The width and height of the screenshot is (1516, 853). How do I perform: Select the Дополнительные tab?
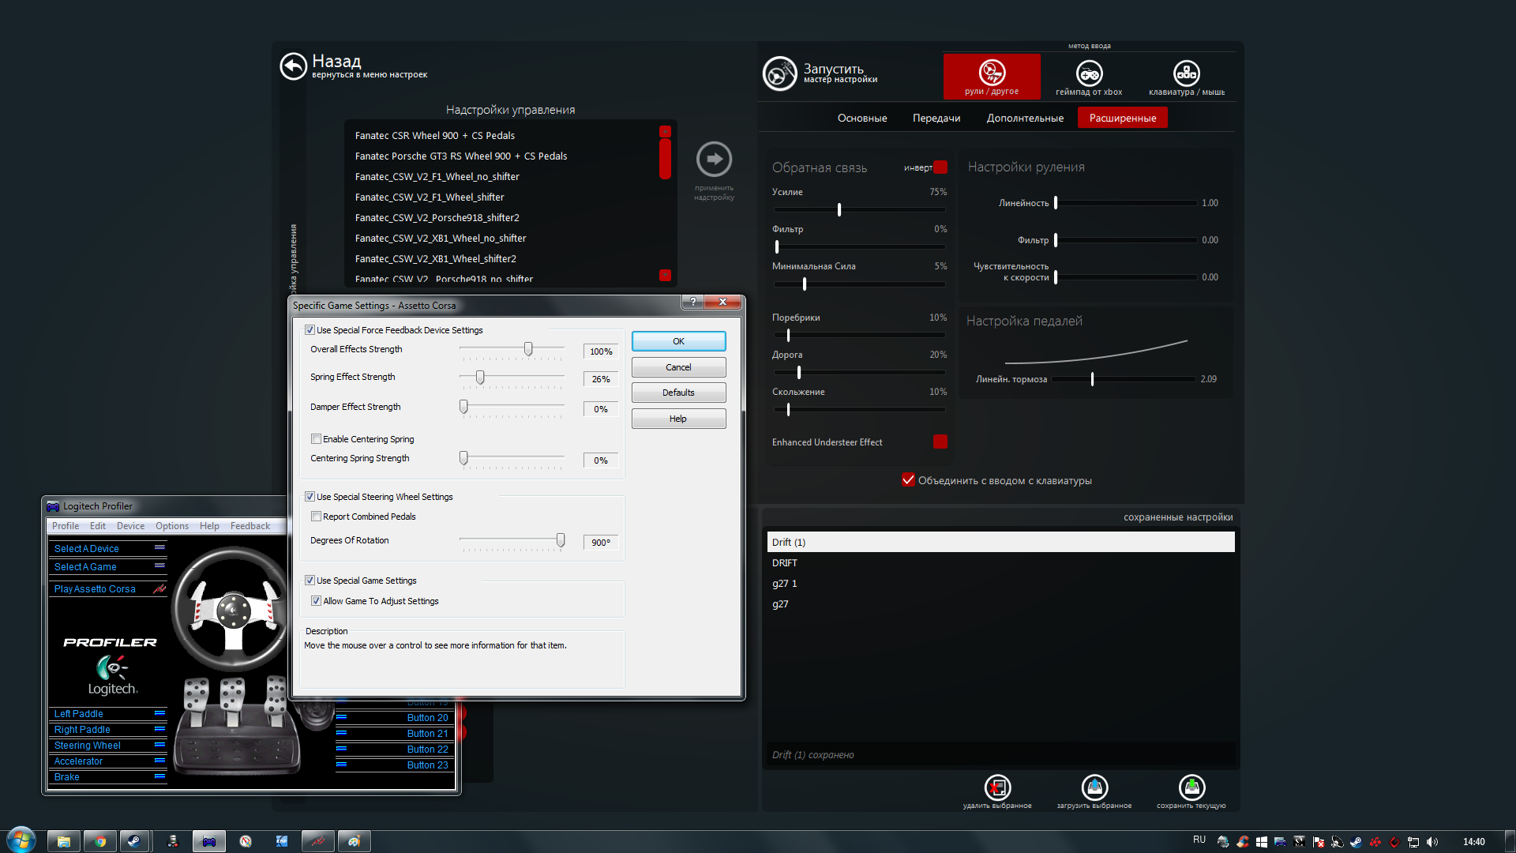(x=1023, y=118)
